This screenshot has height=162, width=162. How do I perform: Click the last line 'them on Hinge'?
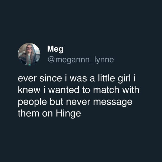(x=49, y=114)
